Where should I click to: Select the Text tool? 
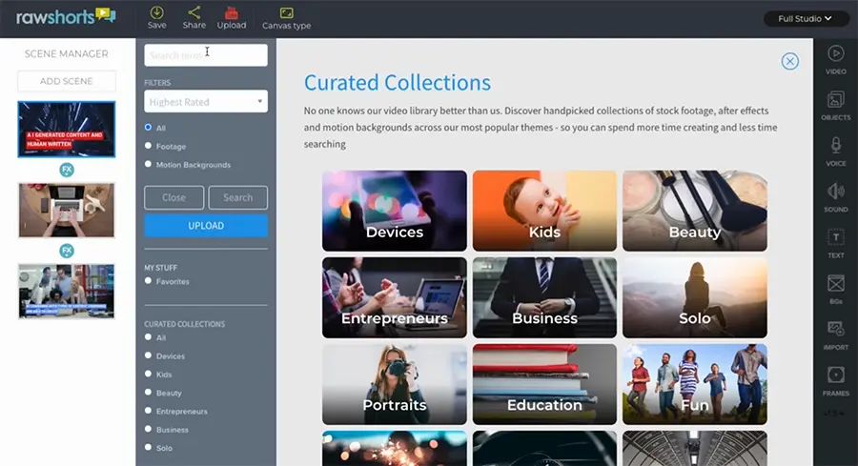coord(835,243)
